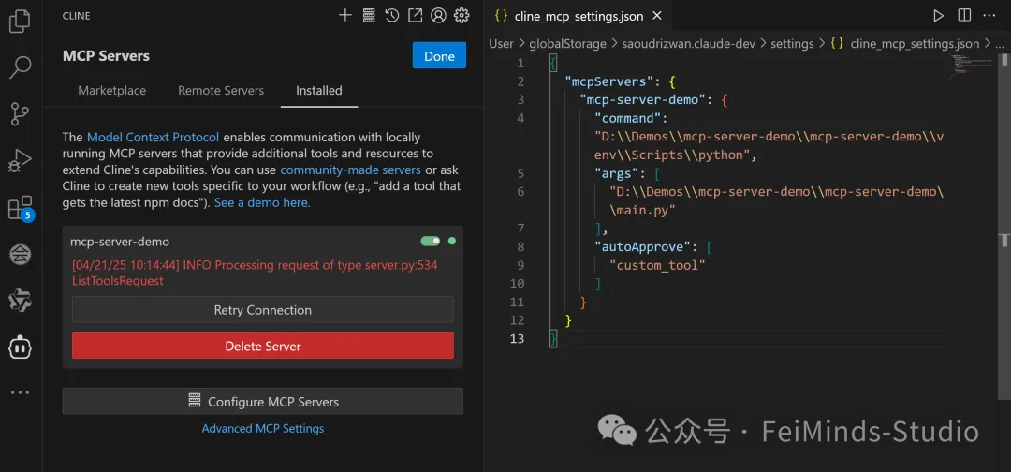Viewport: 1011px width, 472px height.
Task: Switch to the Marketplace tab
Action: 112,90
